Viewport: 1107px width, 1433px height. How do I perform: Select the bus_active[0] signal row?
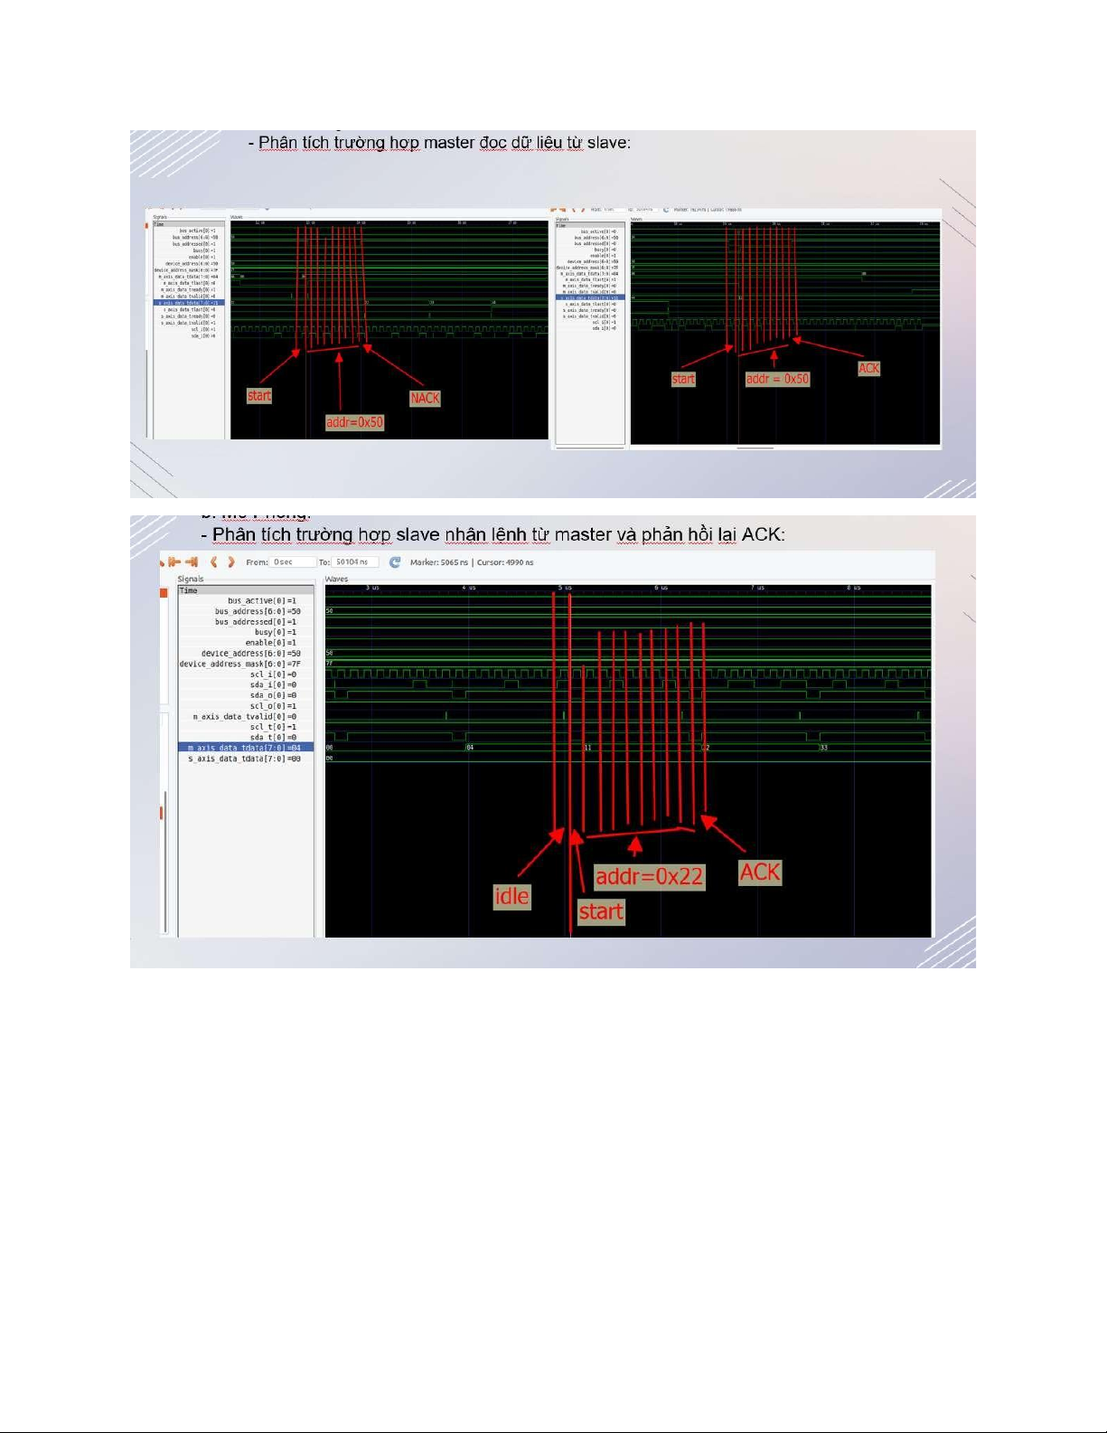(246, 600)
